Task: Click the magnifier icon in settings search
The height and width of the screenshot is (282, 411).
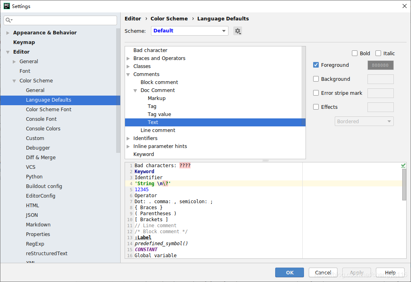Action: (8, 19)
